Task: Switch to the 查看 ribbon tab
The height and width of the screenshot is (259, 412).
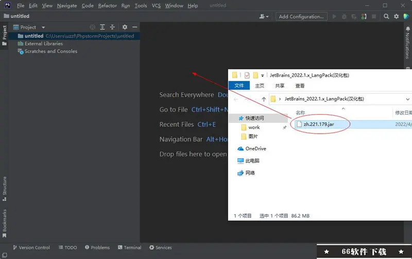Action: [300, 86]
